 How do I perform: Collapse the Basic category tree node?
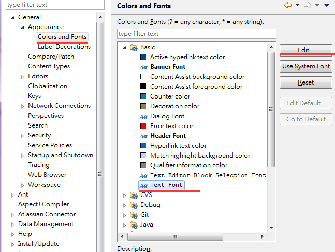click(x=124, y=47)
